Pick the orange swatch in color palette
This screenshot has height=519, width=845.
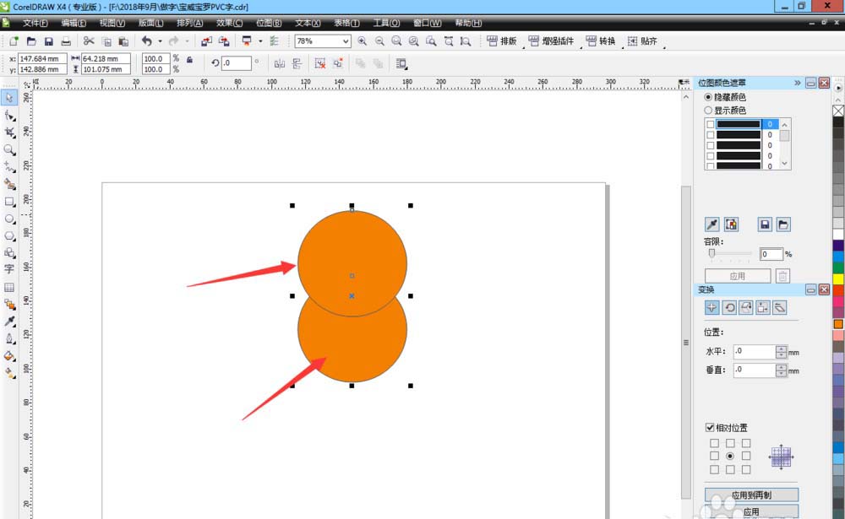pos(838,324)
